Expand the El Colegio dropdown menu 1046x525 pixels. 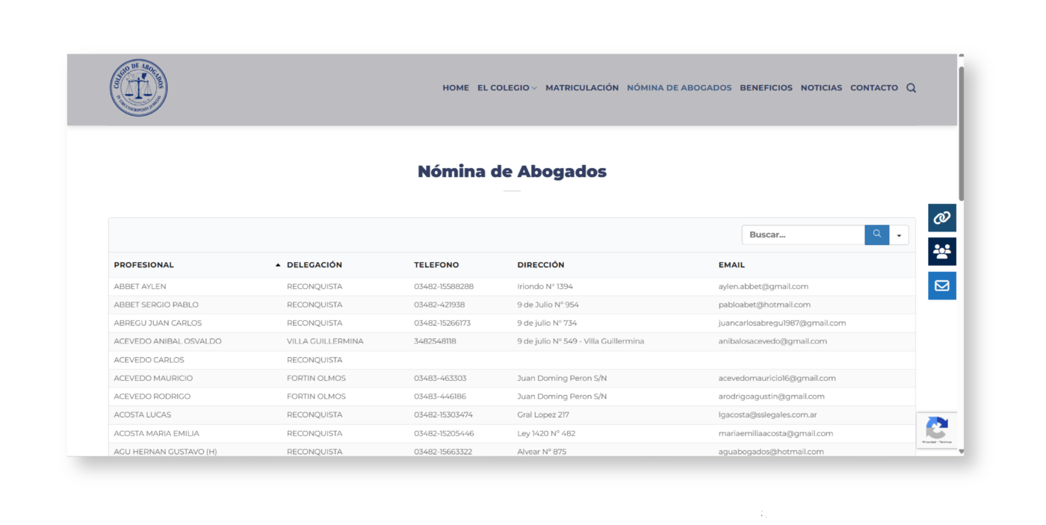(x=507, y=88)
